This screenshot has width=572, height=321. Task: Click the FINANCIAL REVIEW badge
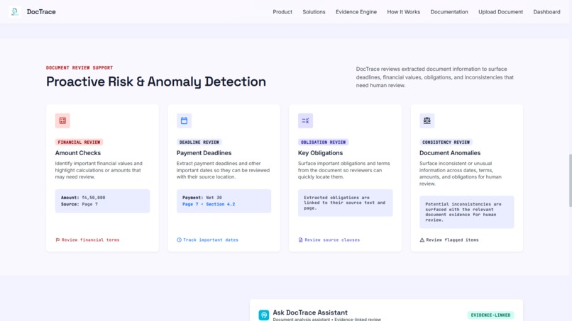coord(79,142)
